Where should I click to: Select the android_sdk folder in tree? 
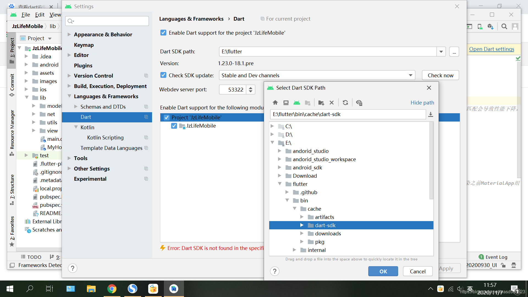(307, 167)
